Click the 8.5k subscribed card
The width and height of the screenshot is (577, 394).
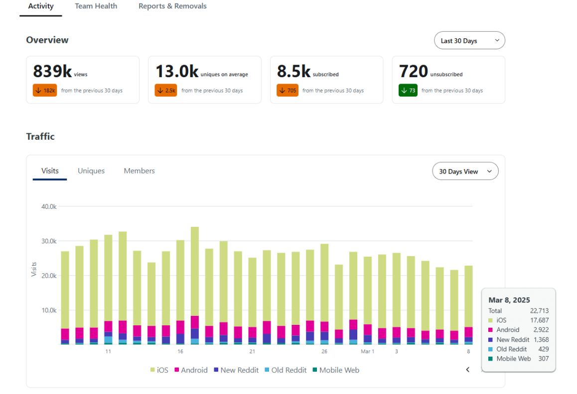coord(327,80)
